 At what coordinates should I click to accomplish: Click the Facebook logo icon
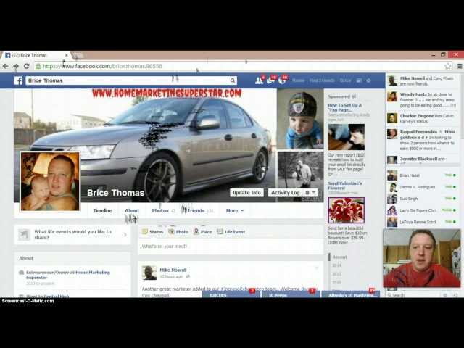18,80
